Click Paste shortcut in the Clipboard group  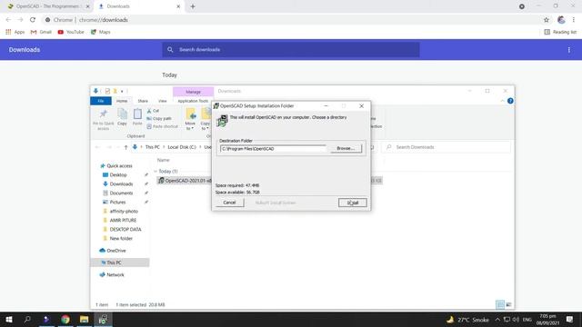(162, 126)
